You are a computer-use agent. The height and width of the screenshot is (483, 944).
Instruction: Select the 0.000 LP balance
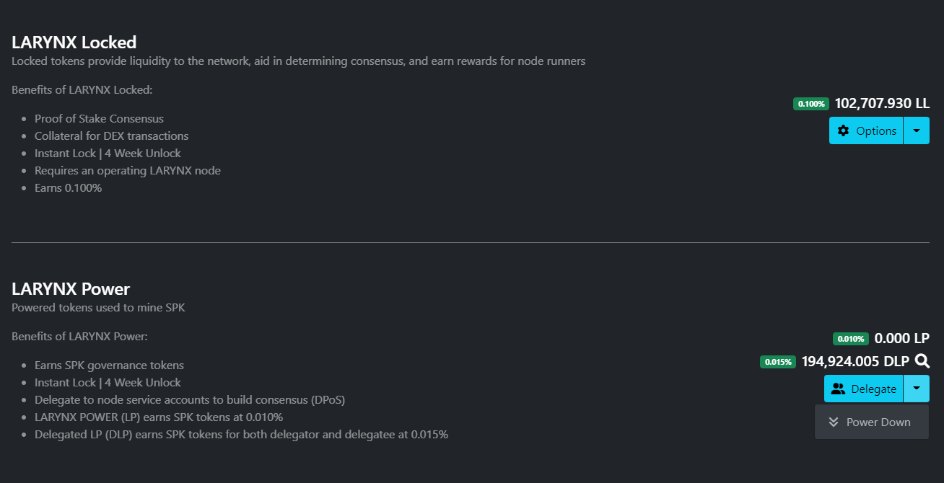tap(902, 338)
